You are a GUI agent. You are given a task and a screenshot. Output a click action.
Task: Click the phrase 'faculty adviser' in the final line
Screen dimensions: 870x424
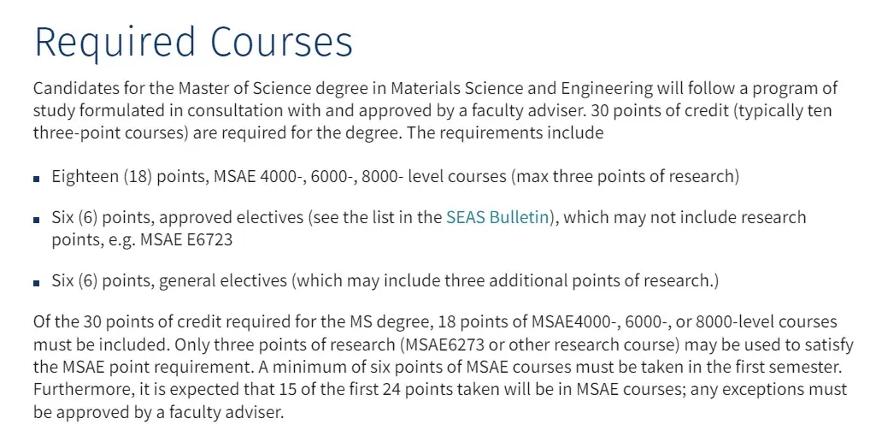pyautogui.click(x=223, y=412)
